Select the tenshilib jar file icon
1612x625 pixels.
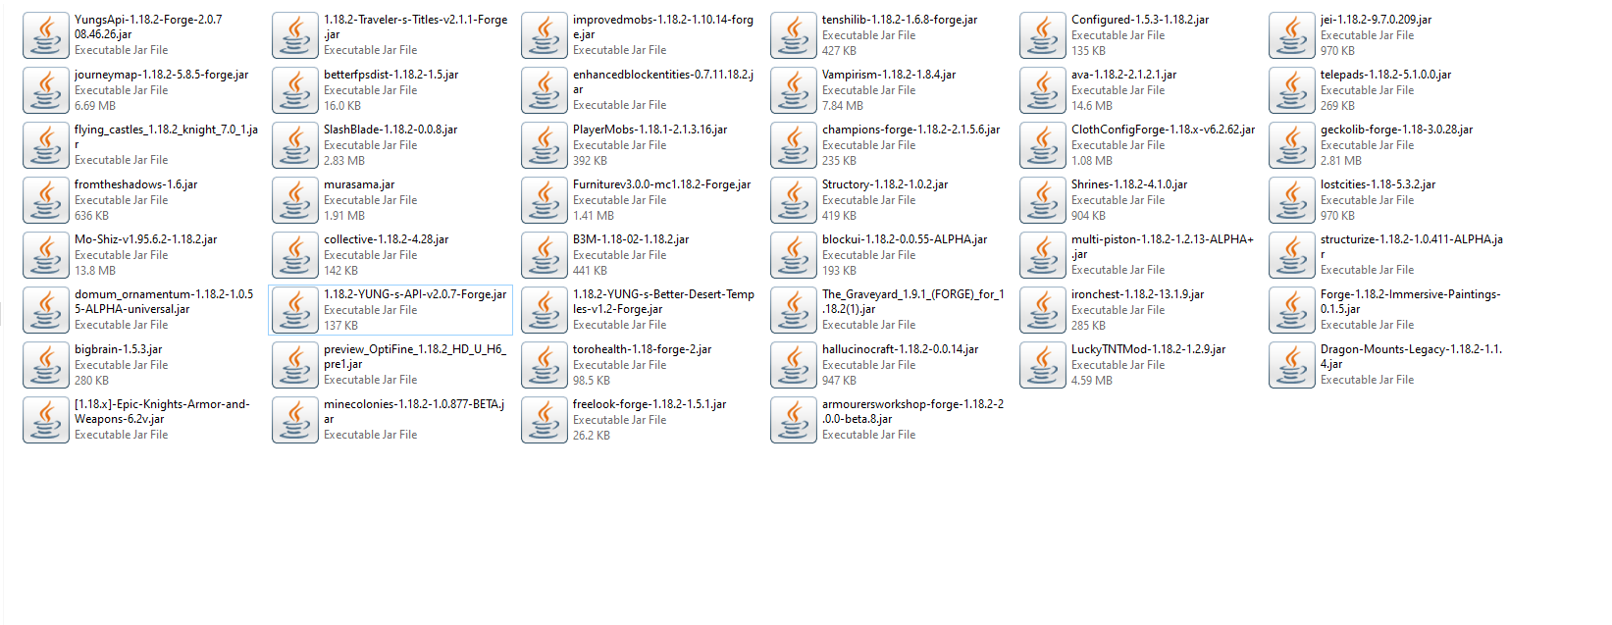click(x=793, y=35)
